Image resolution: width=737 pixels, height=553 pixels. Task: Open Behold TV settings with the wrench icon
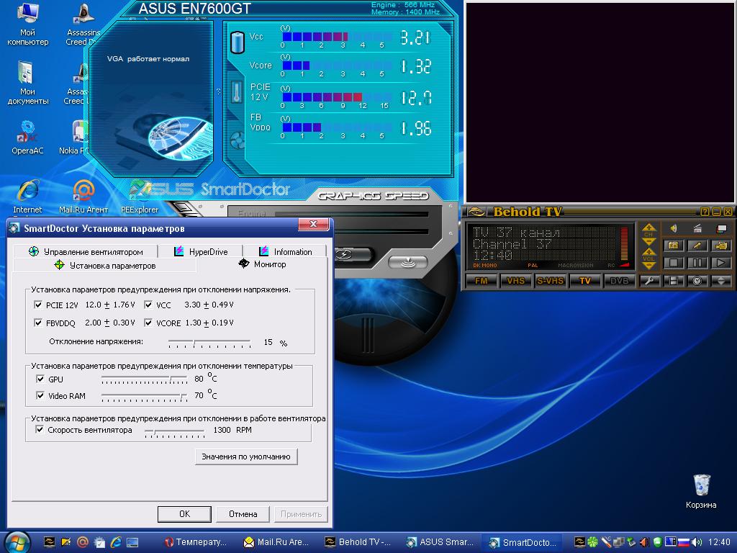click(x=650, y=281)
